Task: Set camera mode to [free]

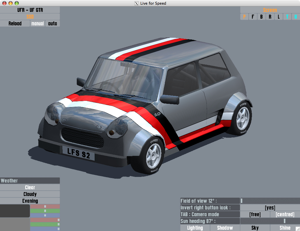Action: (x=255, y=214)
